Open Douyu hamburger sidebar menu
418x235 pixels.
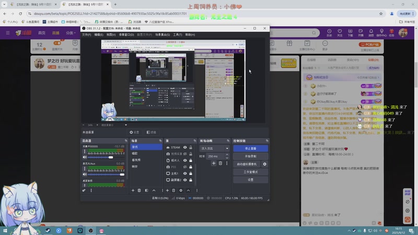[x=8, y=33]
